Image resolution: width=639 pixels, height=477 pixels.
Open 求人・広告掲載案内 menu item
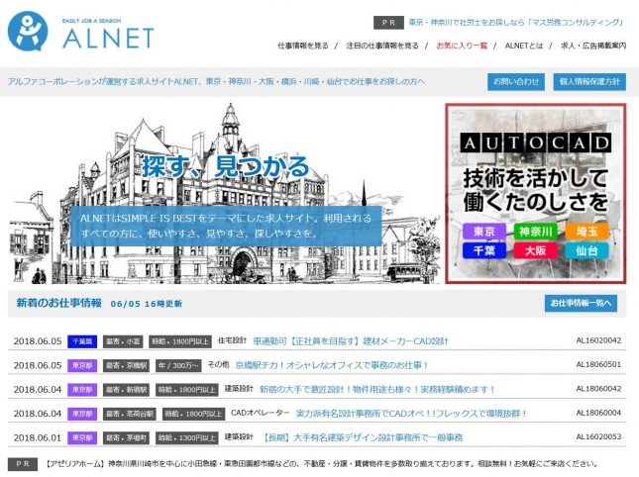point(593,46)
